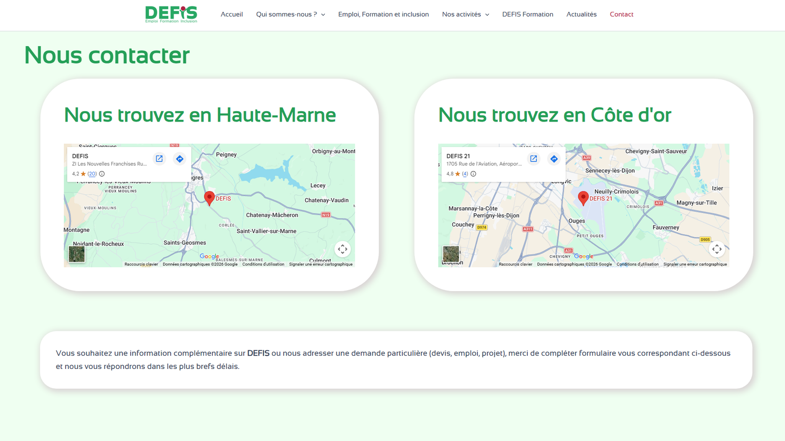Click the Neuilly-Crimolois map label
The width and height of the screenshot is (785, 441).
(x=616, y=192)
